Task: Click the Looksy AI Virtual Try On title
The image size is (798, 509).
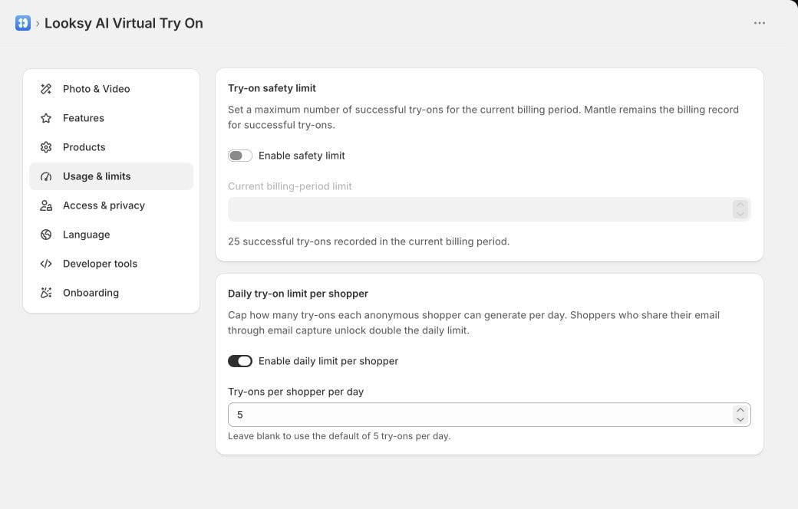Action: pyautogui.click(x=124, y=24)
